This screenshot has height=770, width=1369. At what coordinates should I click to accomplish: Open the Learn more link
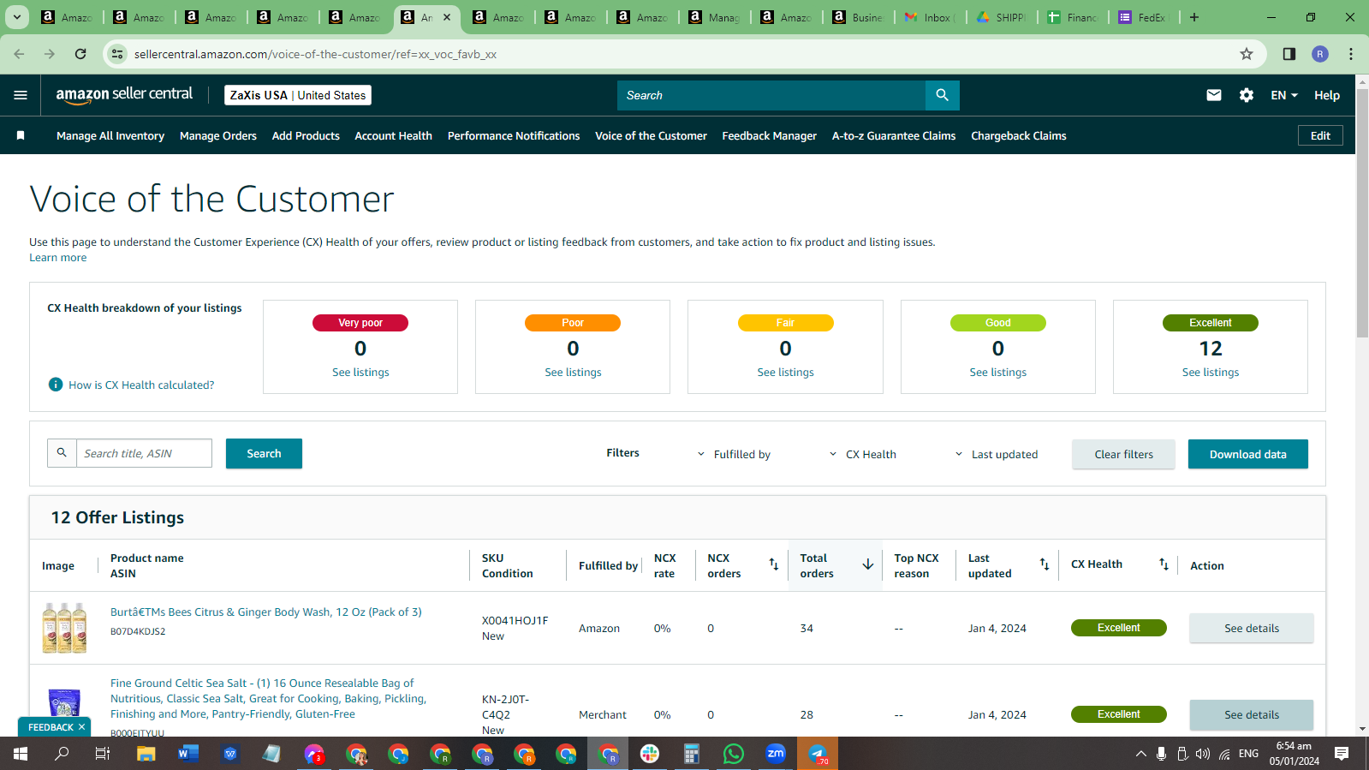tap(58, 257)
